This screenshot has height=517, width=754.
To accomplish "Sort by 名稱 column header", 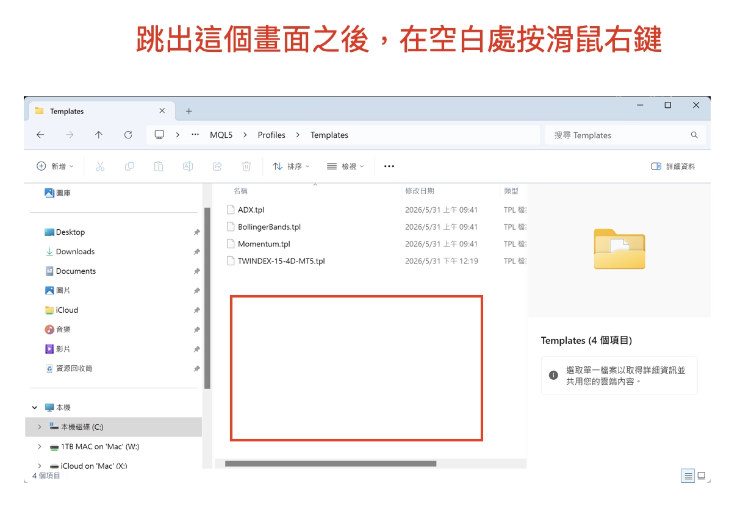I will point(240,191).
